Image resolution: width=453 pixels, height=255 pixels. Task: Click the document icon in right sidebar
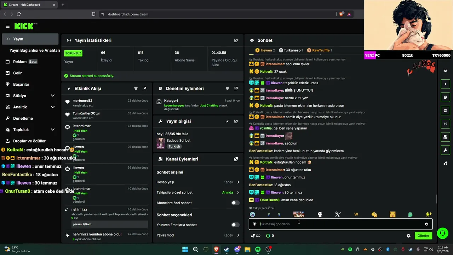tap(445, 97)
